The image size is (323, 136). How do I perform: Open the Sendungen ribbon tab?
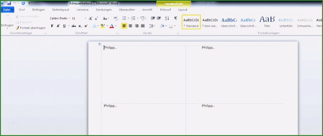pyautogui.click(x=104, y=10)
